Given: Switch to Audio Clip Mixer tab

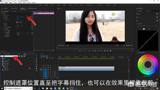Looking at the screenshot, I should 32,8.
